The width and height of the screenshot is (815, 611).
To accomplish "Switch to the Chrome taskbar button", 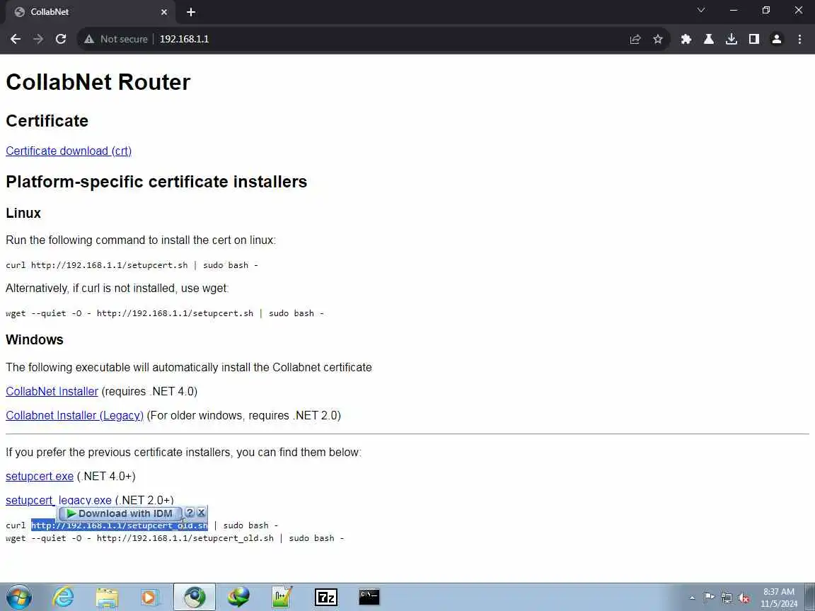I will pyautogui.click(x=195, y=598).
